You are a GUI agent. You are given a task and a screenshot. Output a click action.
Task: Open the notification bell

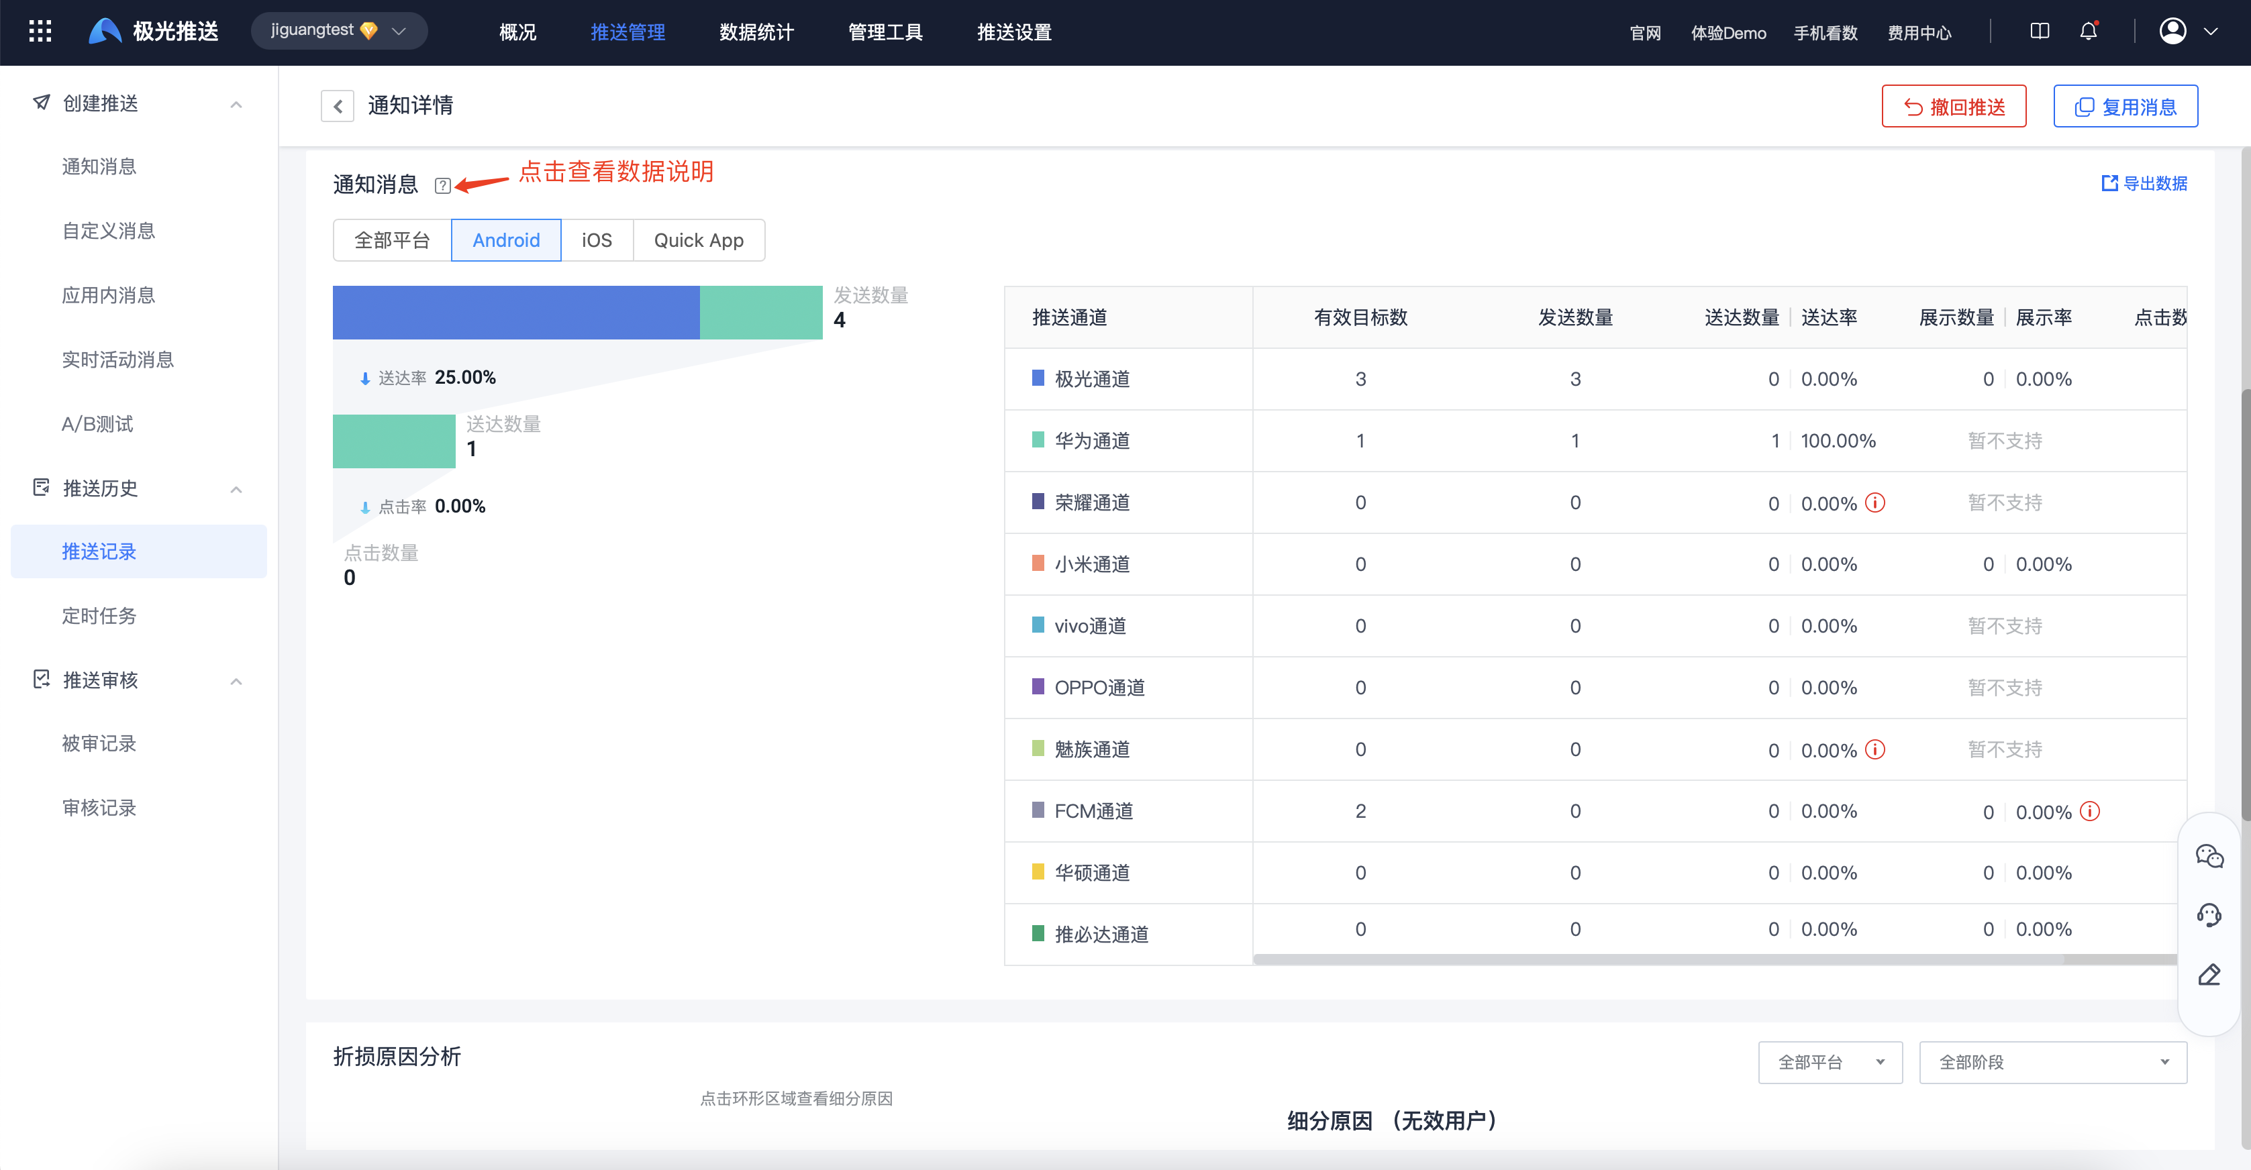2089,32
